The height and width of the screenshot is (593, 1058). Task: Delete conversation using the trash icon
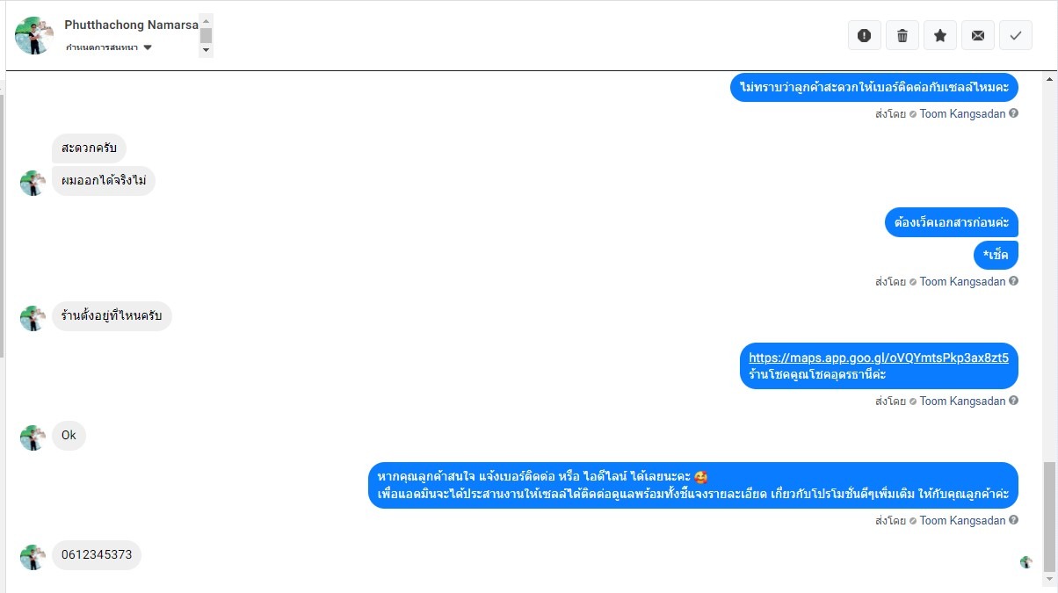tap(902, 35)
